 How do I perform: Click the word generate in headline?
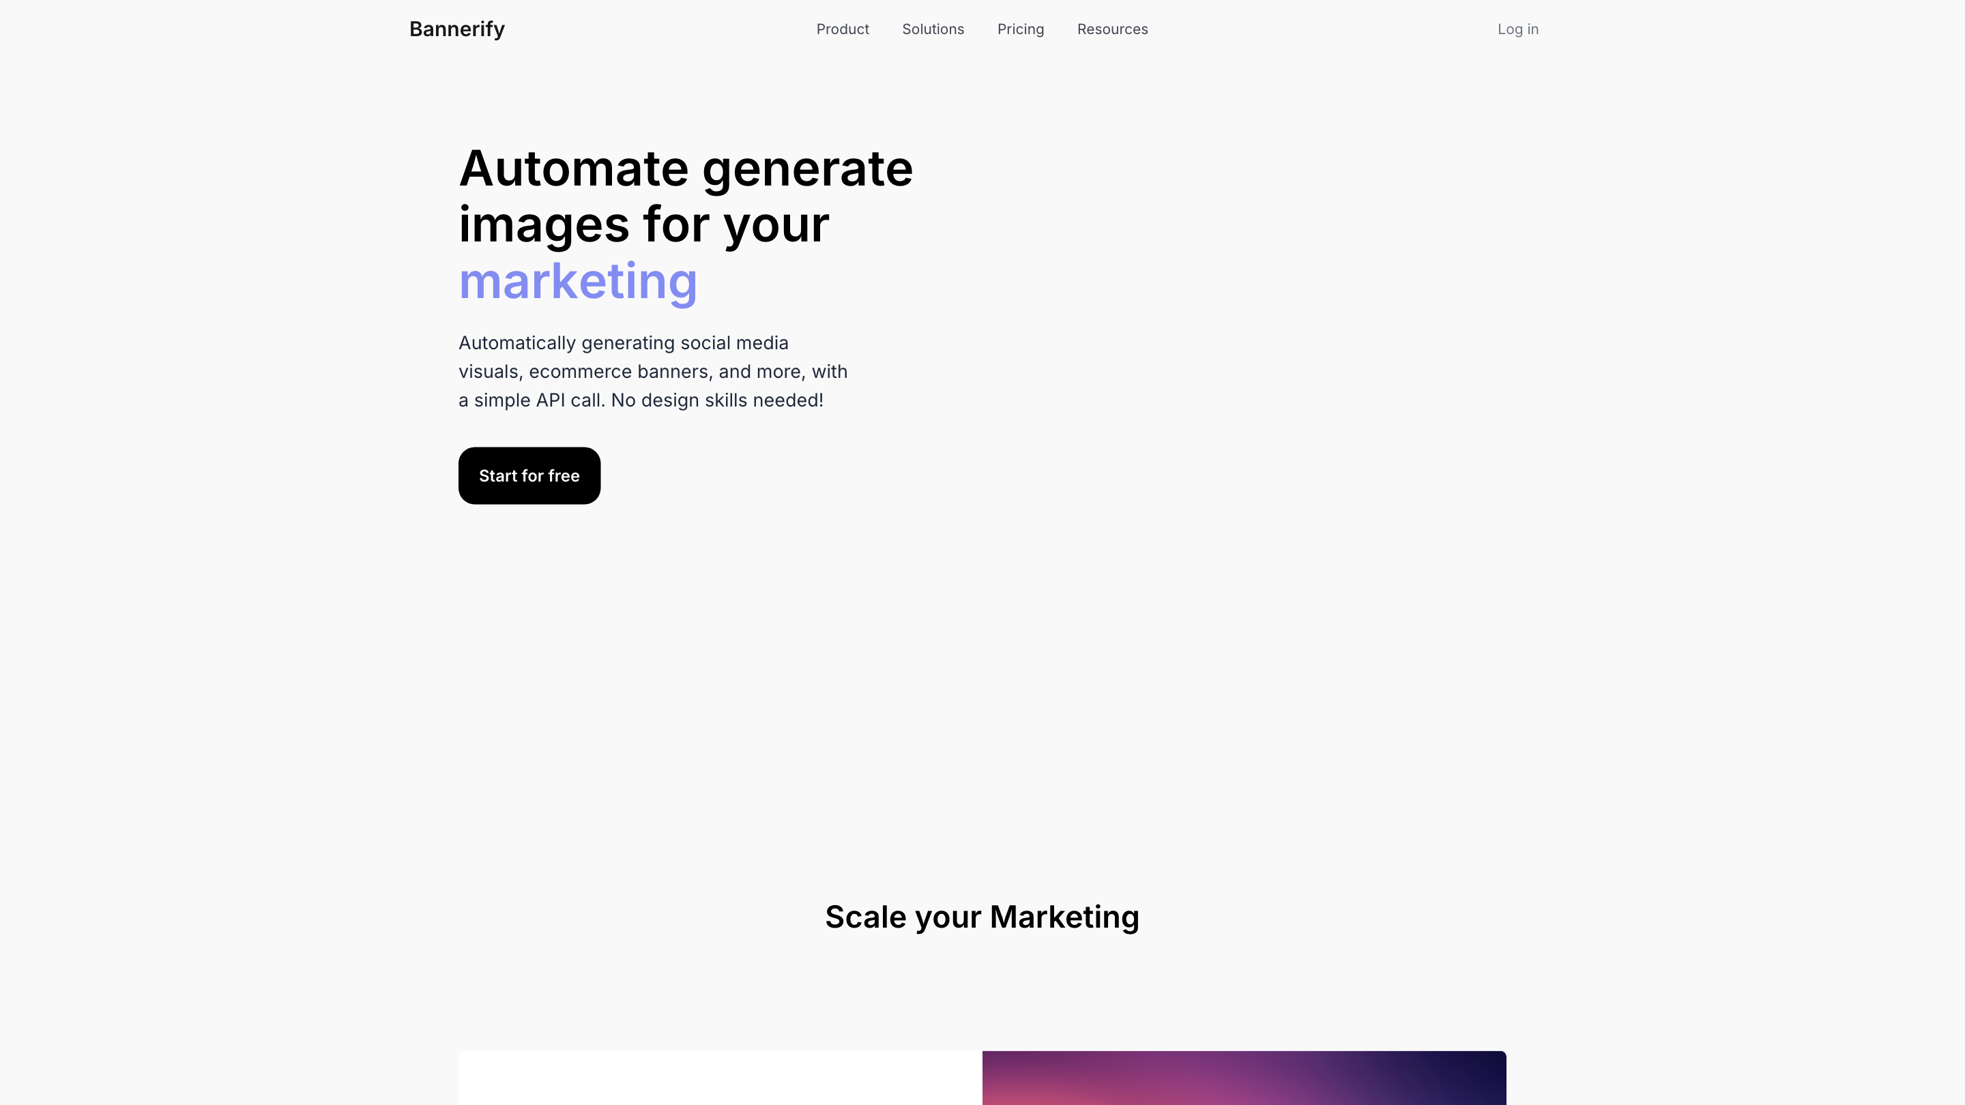pos(808,170)
